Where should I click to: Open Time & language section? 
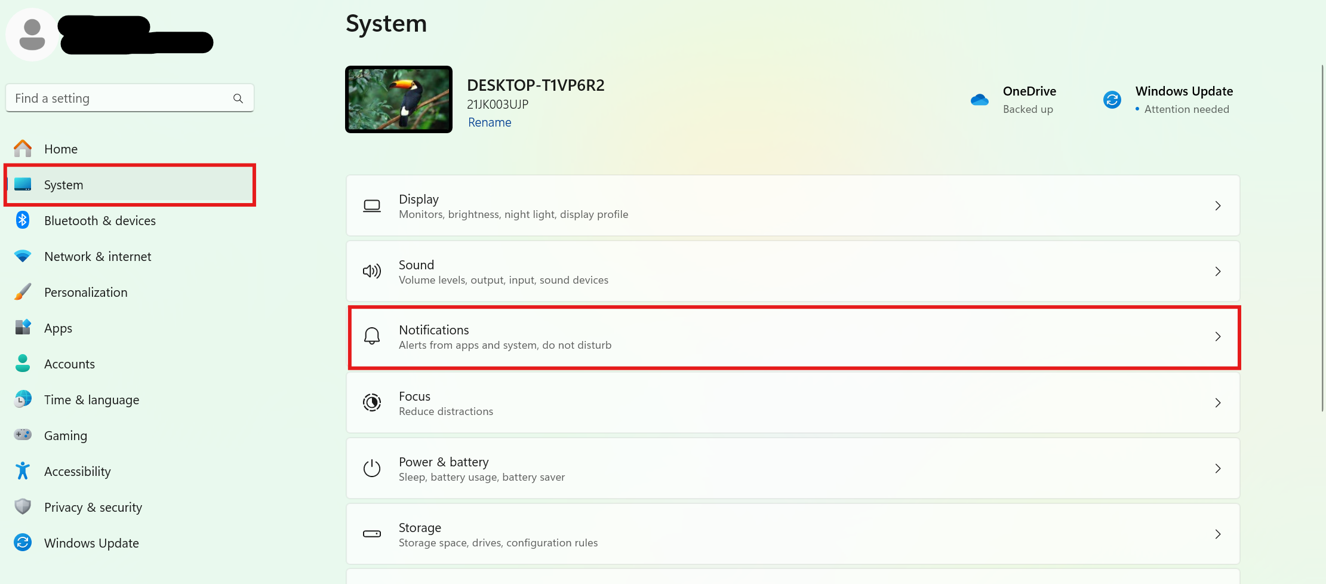[91, 399]
